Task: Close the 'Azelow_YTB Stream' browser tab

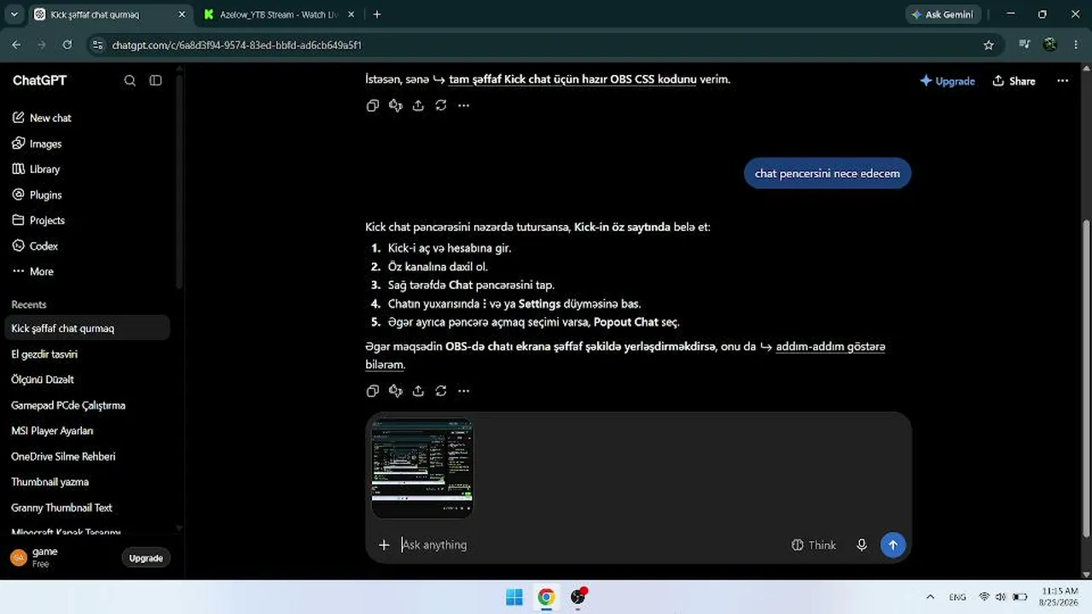Action: coord(351,14)
